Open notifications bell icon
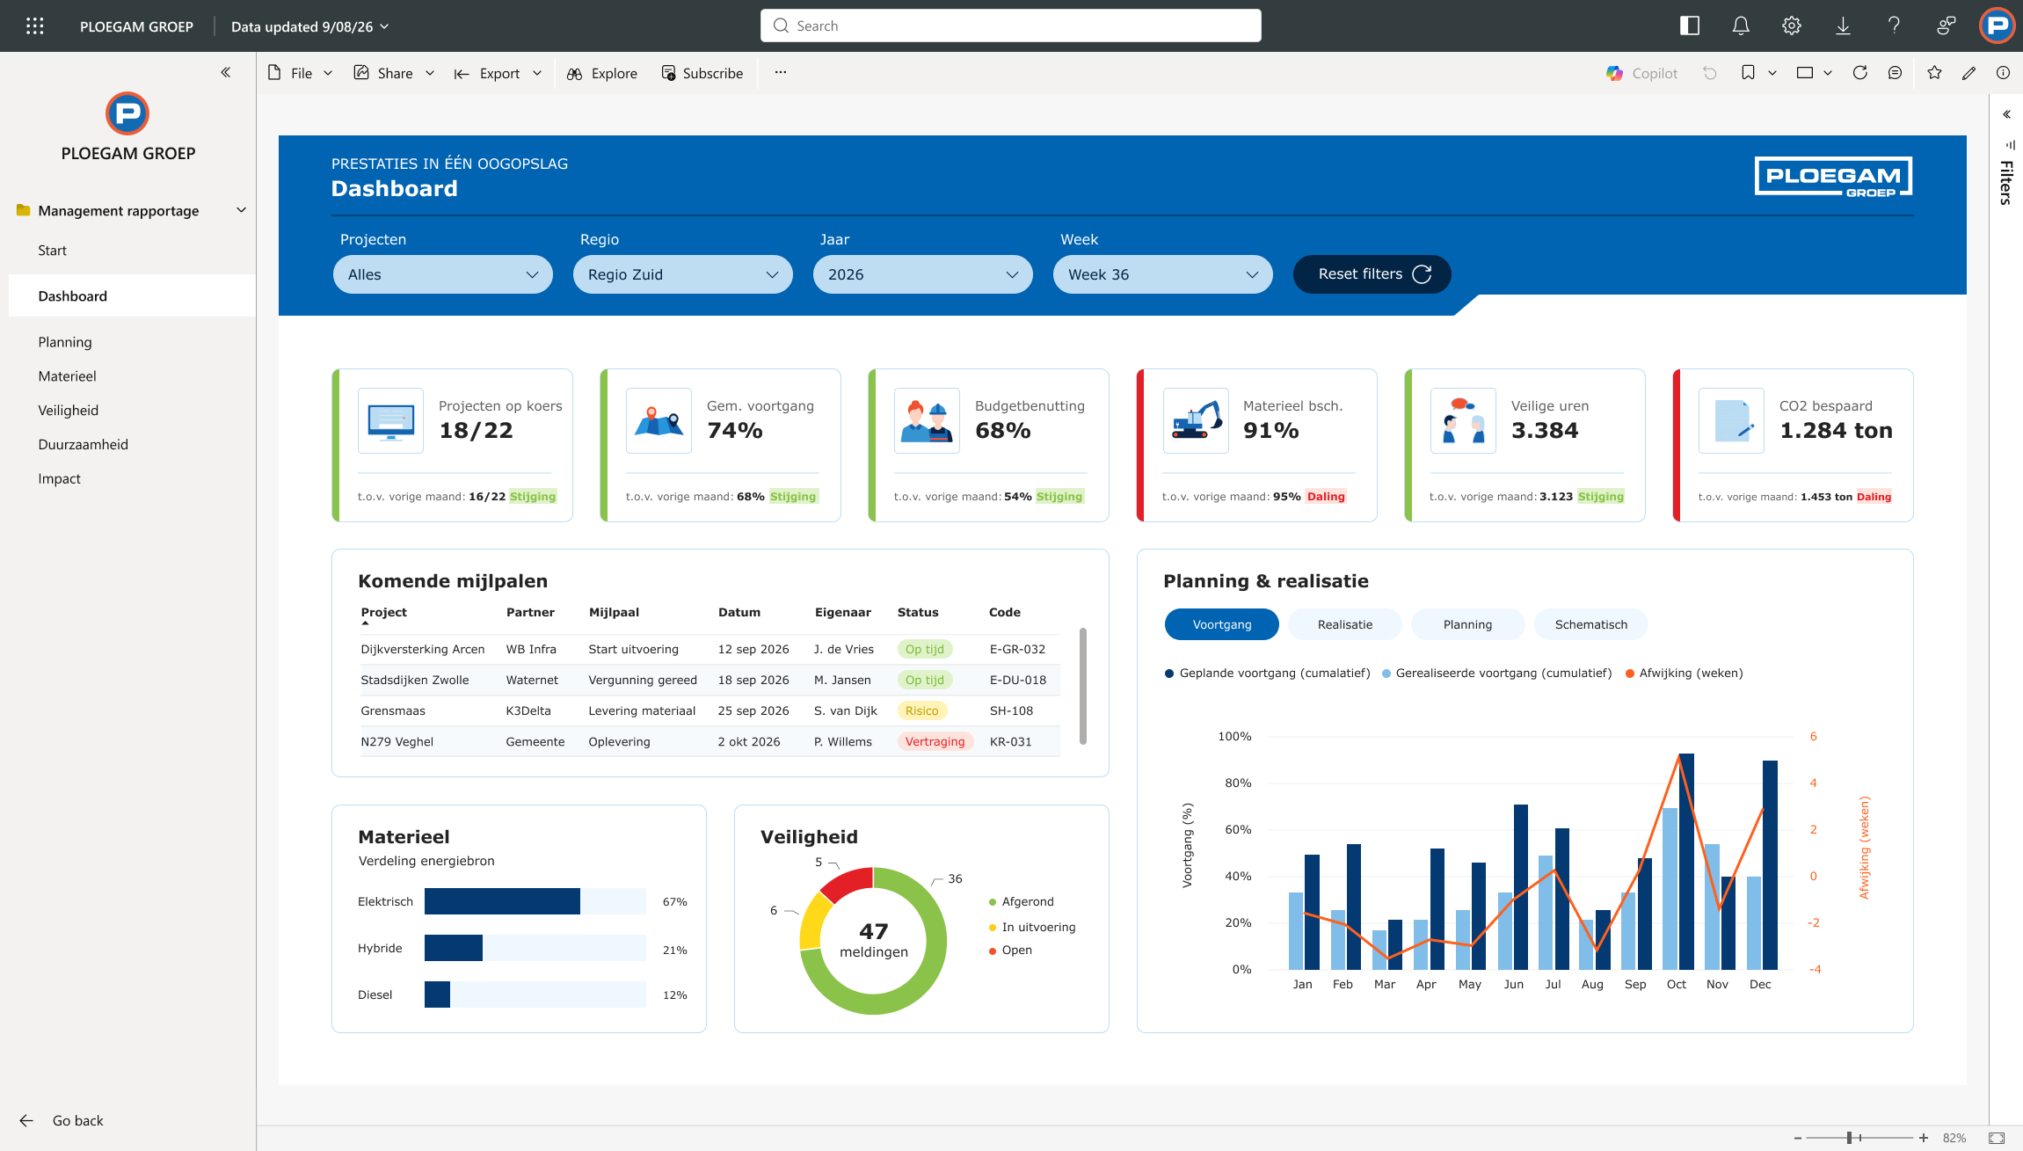2023x1151 pixels. point(1741,26)
